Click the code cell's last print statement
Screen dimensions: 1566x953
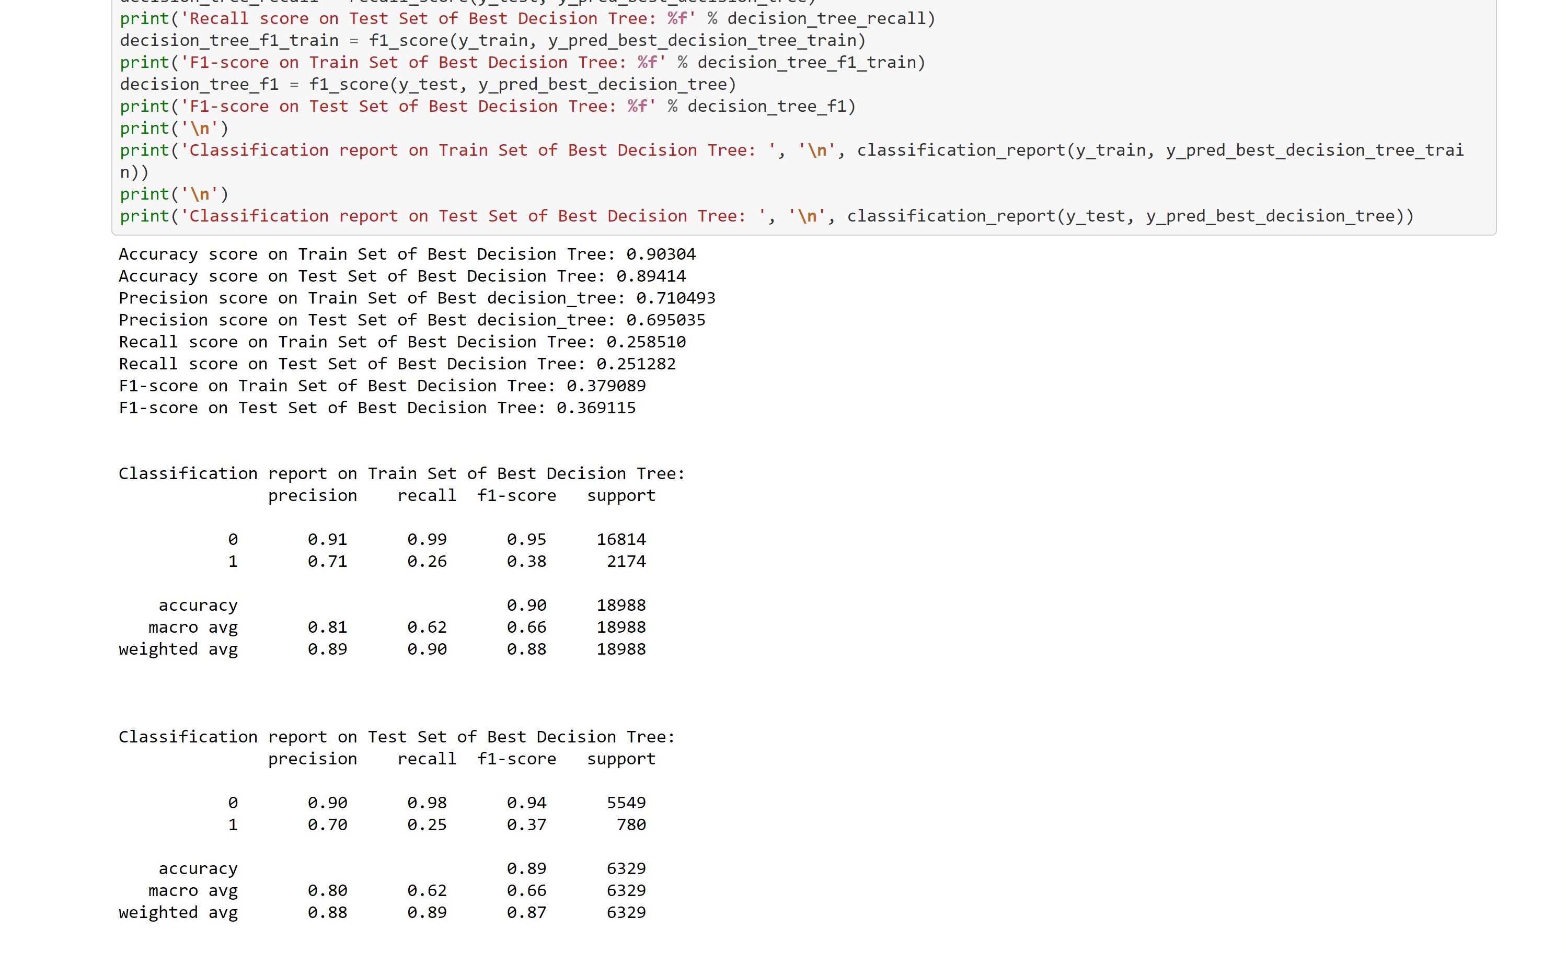pos(766,216)
